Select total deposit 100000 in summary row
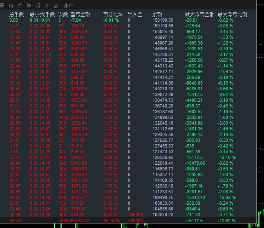 [x=136, y=221]
